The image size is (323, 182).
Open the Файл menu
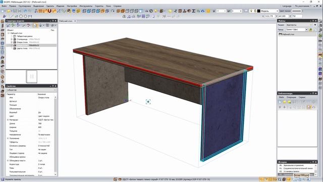[x=4, y=6]
